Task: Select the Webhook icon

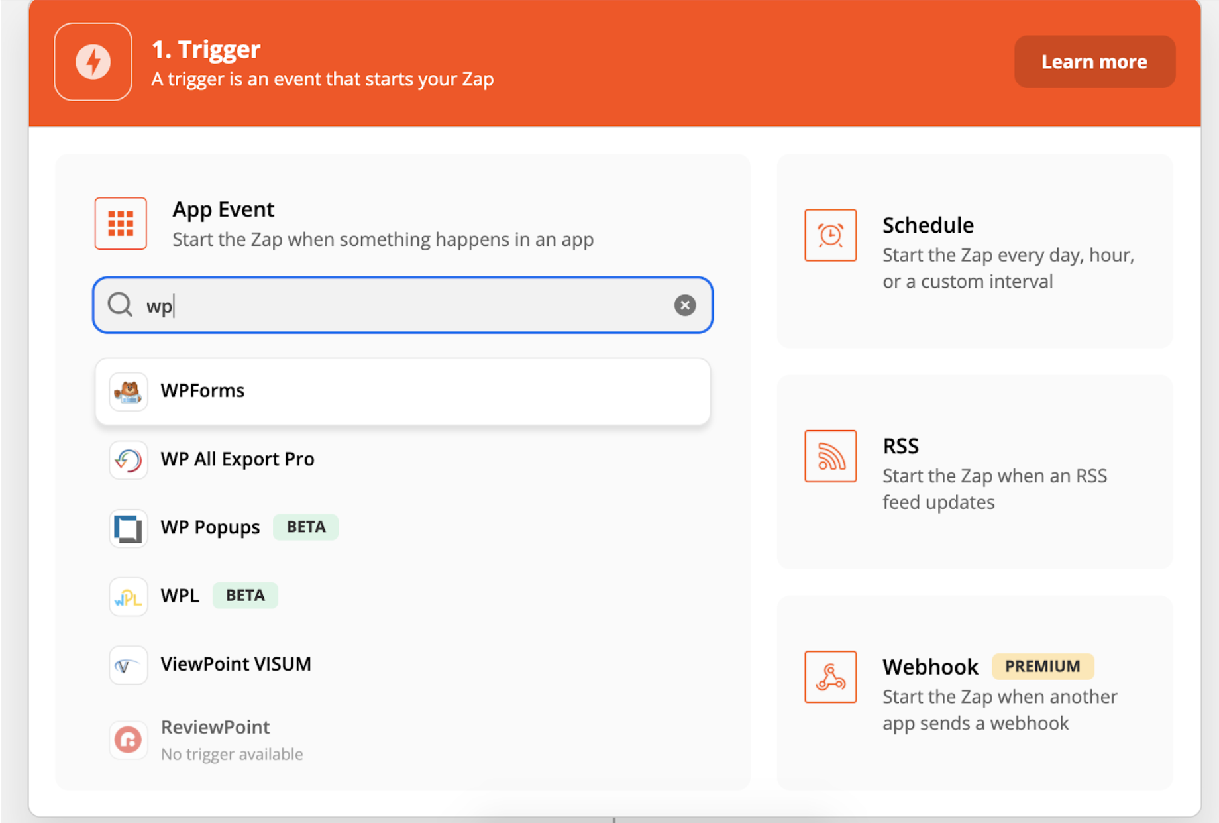Action: 830,677
